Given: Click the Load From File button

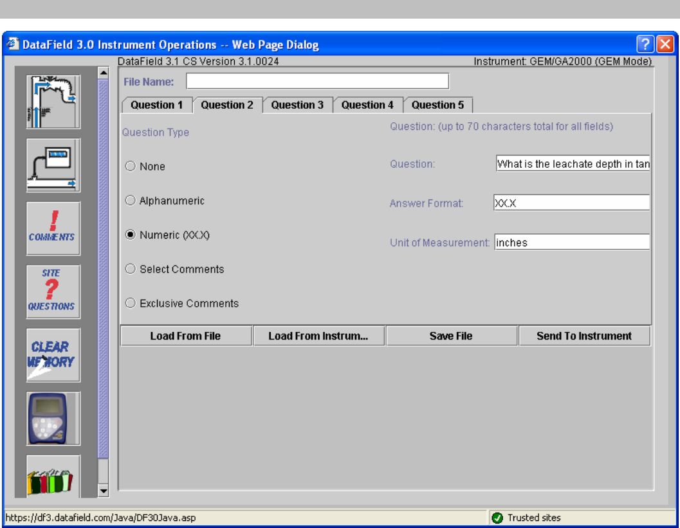Looking at the screenshot, I should pos(186,336).
